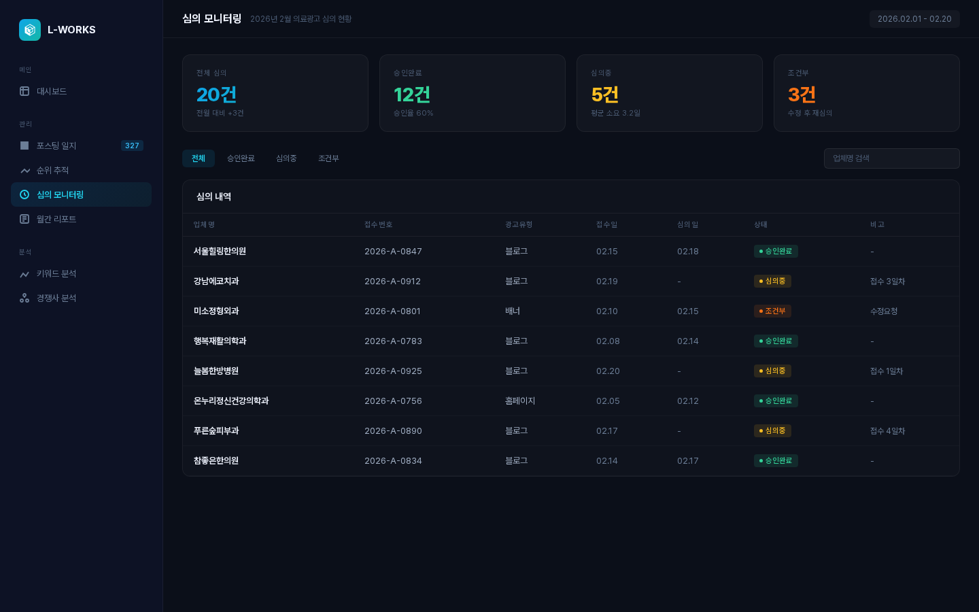Sort by the 접수일 column header
The width and height of the screenshot is (979, 612).
coord(606,224)
